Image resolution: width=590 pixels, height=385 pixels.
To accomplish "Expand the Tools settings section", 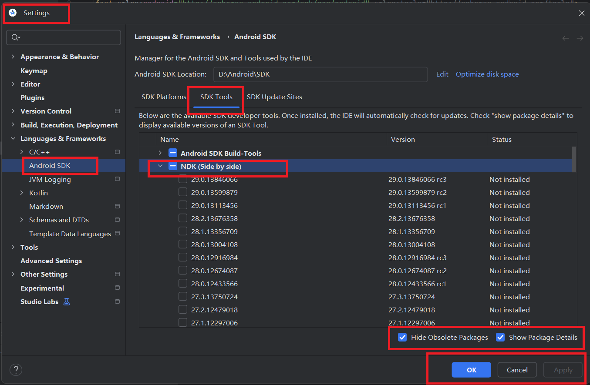I will pyautogui.click(x=13, y=247).
